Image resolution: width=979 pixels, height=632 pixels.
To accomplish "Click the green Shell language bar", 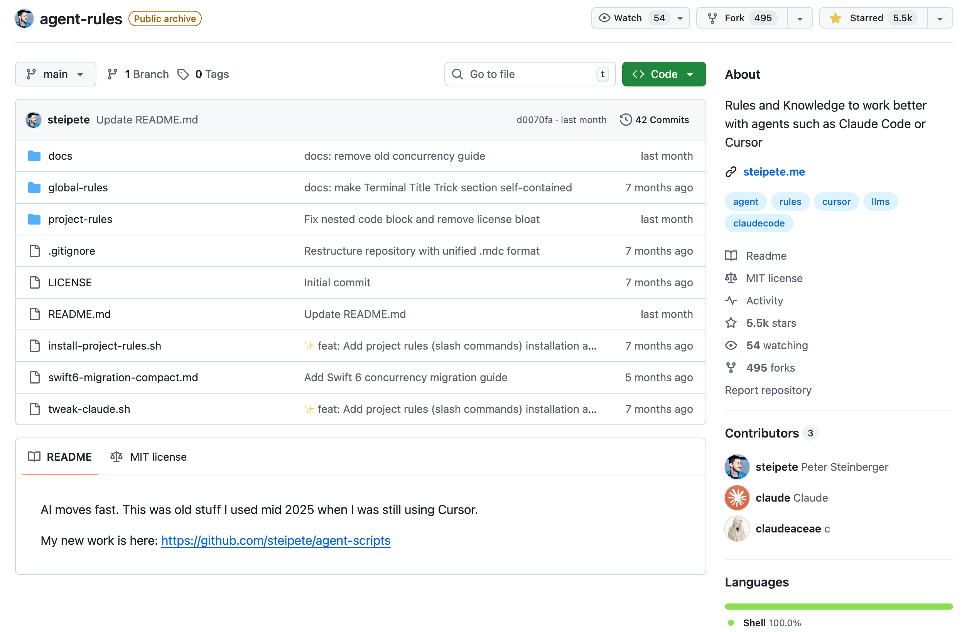I will (838, 606).
